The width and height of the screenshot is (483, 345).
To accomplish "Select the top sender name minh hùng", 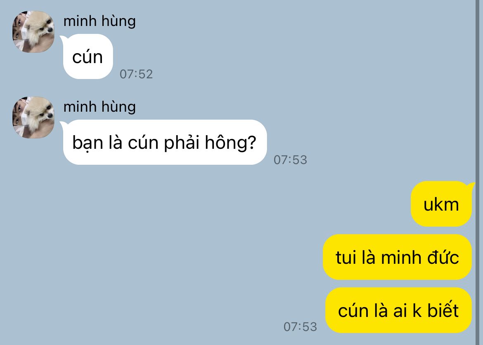I will pyautogui.click(x=99, y=21).
